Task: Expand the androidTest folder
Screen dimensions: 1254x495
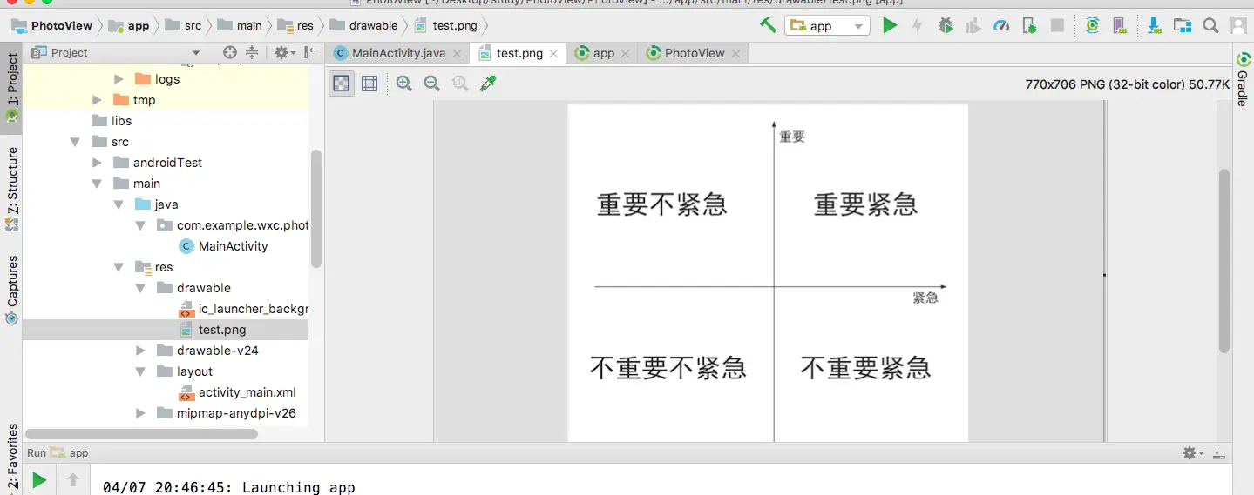Action: (98, 163)
